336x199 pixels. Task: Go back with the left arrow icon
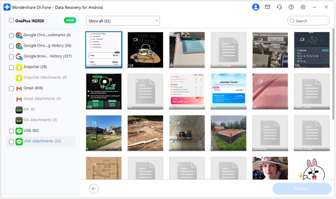[x=94, y=189]
